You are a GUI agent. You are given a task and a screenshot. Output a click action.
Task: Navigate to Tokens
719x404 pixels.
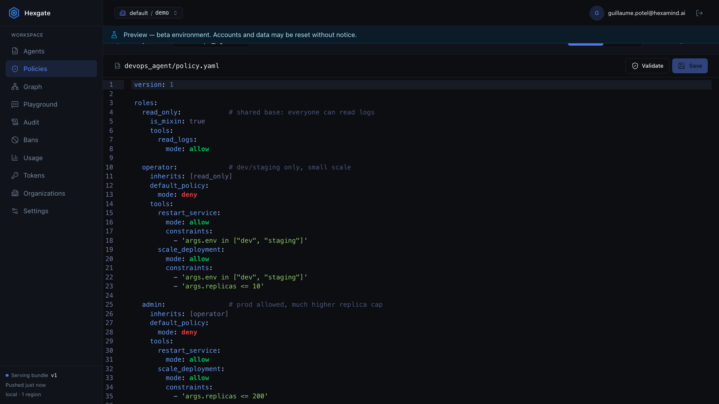(x=51, y=175)
